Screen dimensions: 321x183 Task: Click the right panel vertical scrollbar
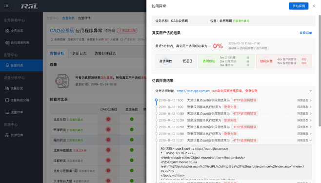(x=320, y=71)
